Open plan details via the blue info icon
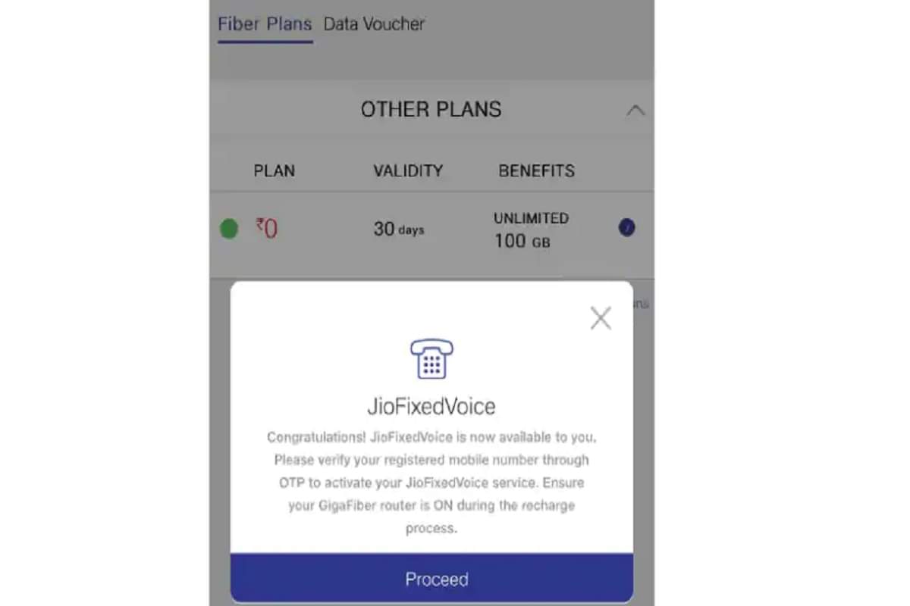910x606 pixels. (x=626, y=226)
